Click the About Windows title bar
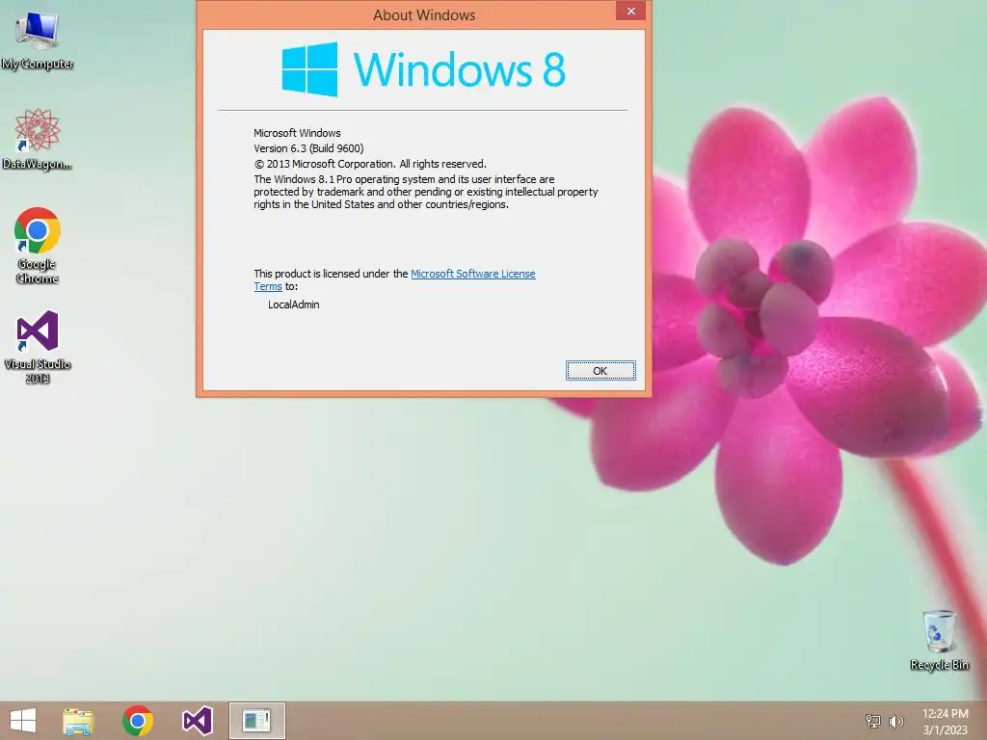The image size is (987, 740). click(424, 14)
